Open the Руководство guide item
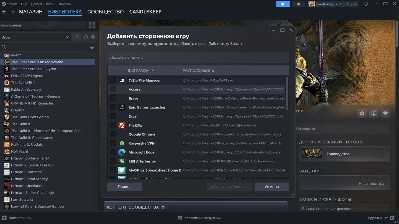Viewport: 399px width, 224px height. click(x=344, y=154)
